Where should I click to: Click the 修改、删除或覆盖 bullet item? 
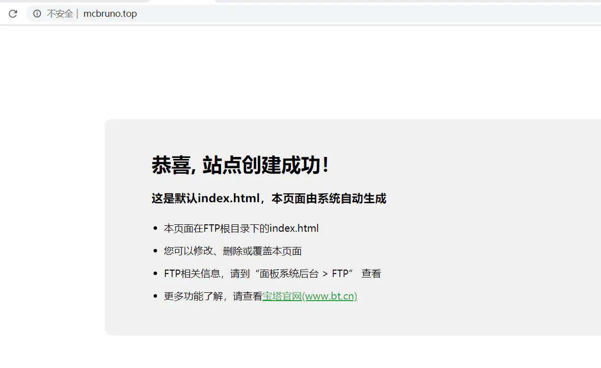tap(233, 250)
